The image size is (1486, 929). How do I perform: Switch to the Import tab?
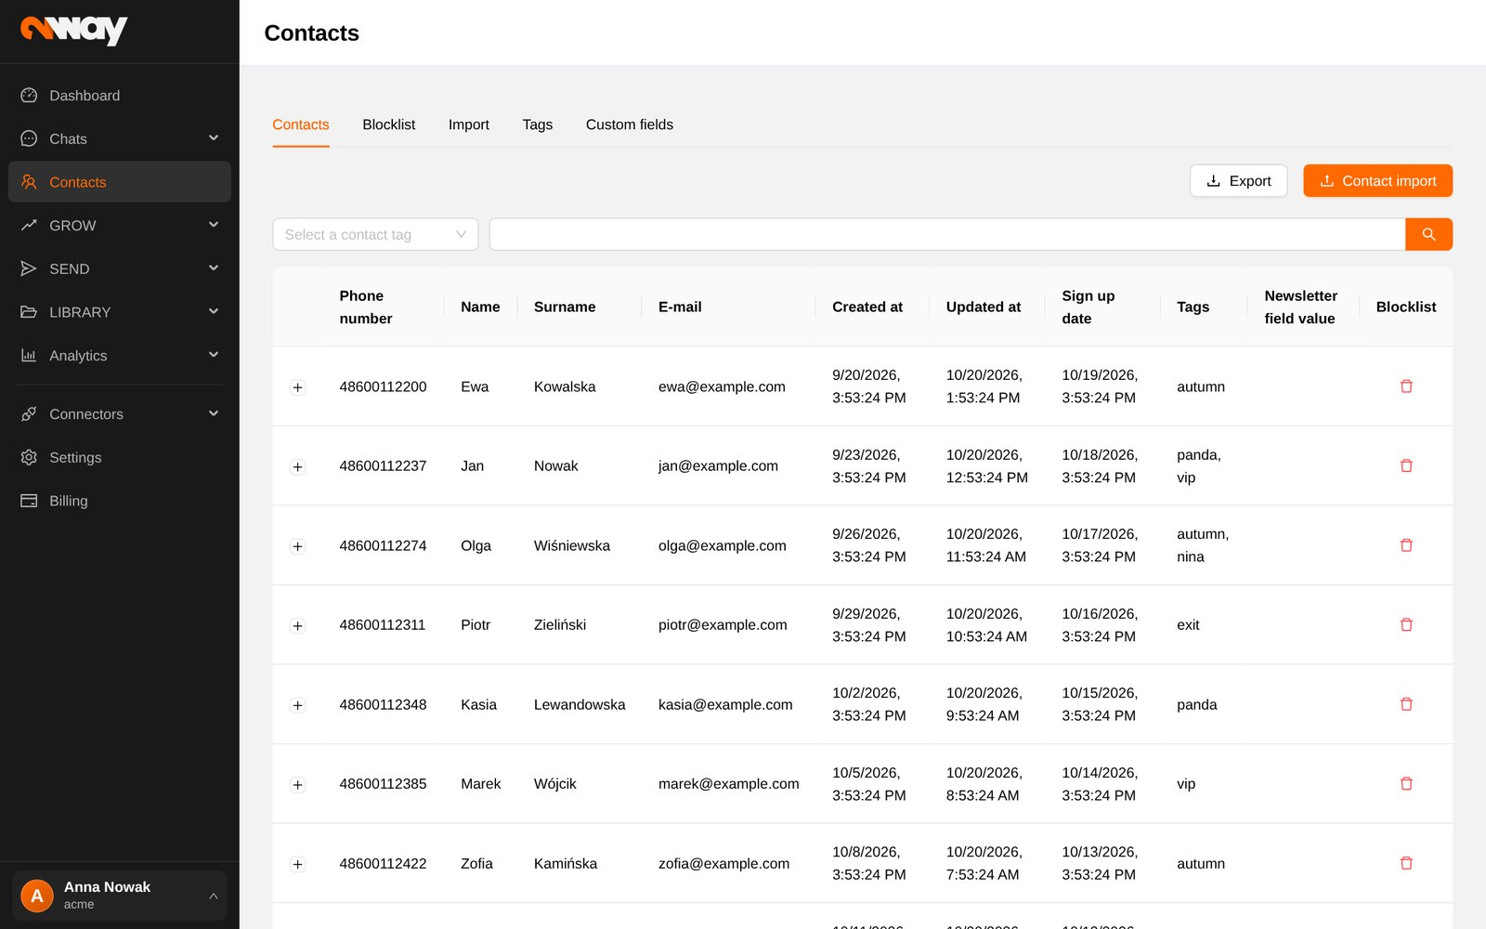468,124
